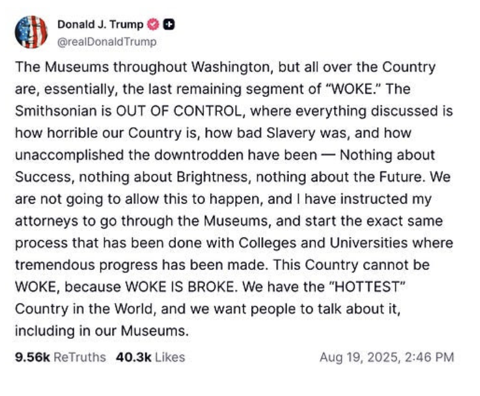Click the black plus badge icon

[168, 25]
